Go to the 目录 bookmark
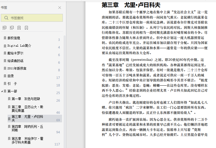 (11, 76)
